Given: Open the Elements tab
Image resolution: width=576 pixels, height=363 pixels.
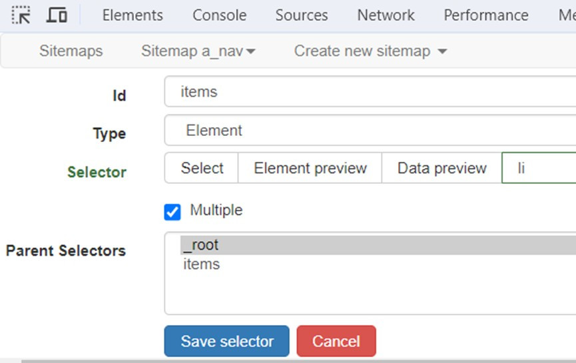Looking at the screenshot, I should [133, 15].
